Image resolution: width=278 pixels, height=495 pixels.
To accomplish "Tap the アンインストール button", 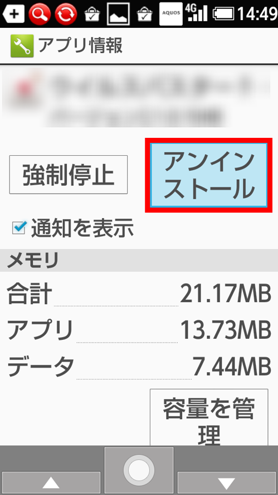I will pyautogui.click(x=209, y=175).
